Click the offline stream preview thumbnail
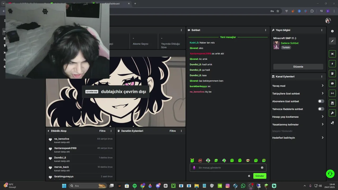The width and height of the screenshot is (338, 190). (116, 92)
